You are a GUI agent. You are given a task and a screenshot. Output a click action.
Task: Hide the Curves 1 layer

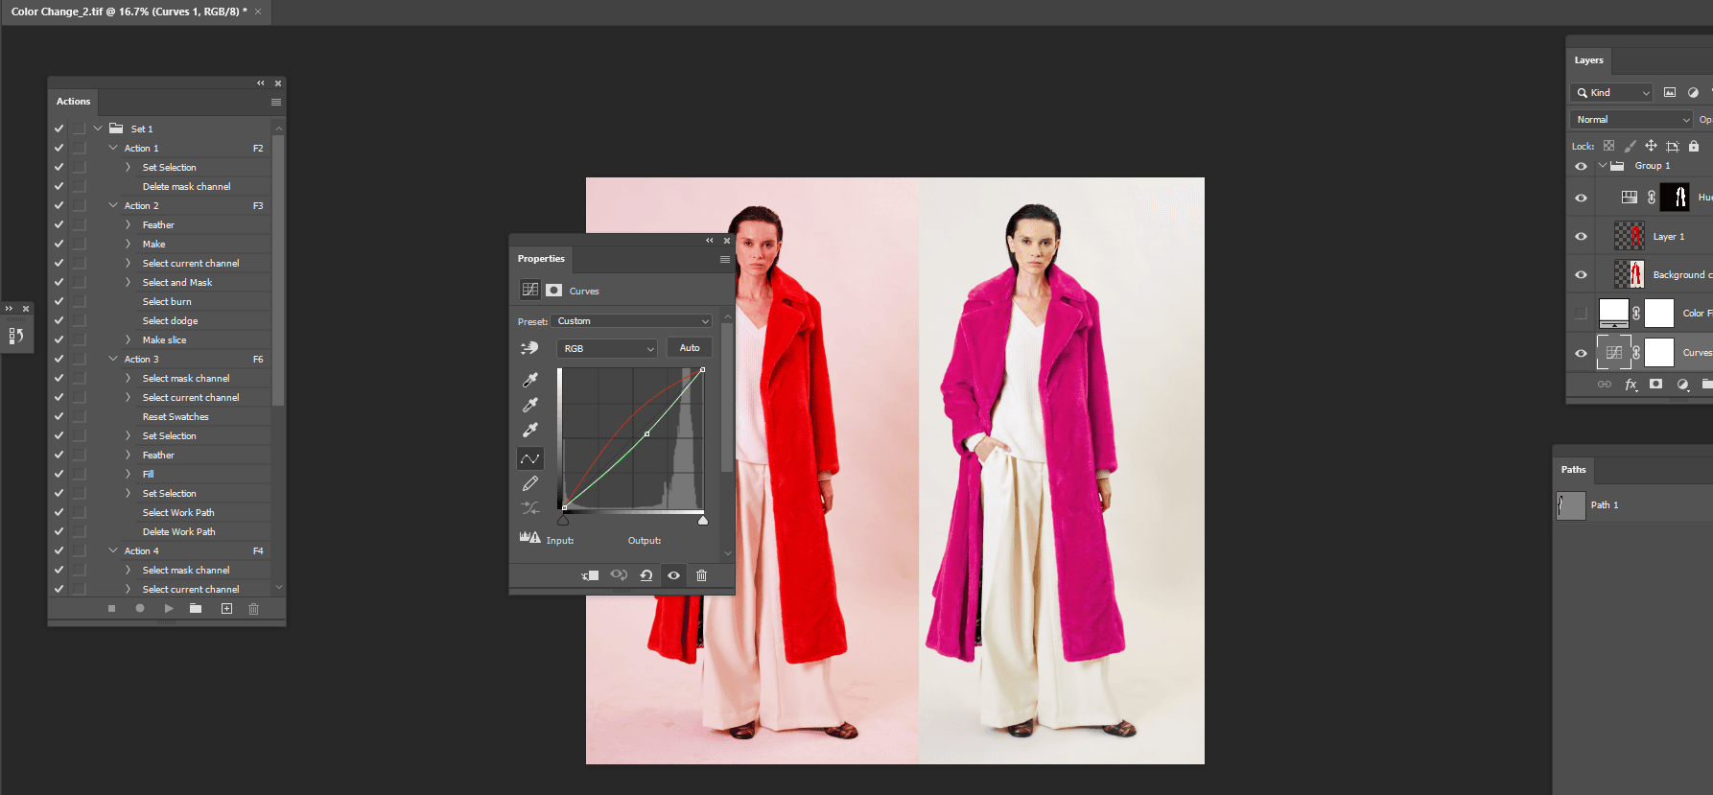(1581, 353)
